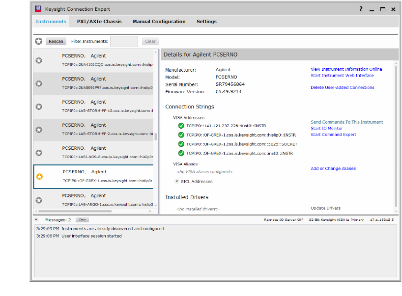Click the instrument list scroll right arrow
The width and height of the screenshot is (402, 296).
(150, 211)
